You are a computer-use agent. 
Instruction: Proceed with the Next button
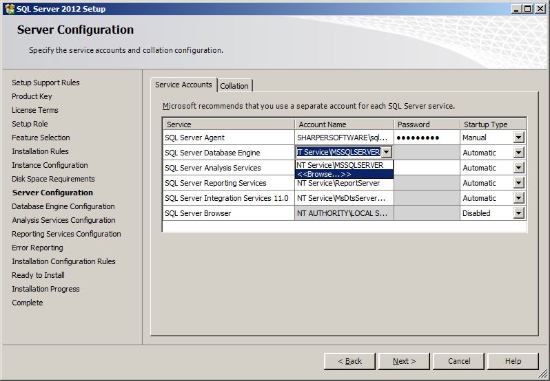point(404,361)
